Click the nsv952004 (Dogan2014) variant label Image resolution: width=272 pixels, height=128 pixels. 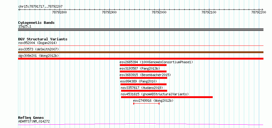tap(38, 43)
